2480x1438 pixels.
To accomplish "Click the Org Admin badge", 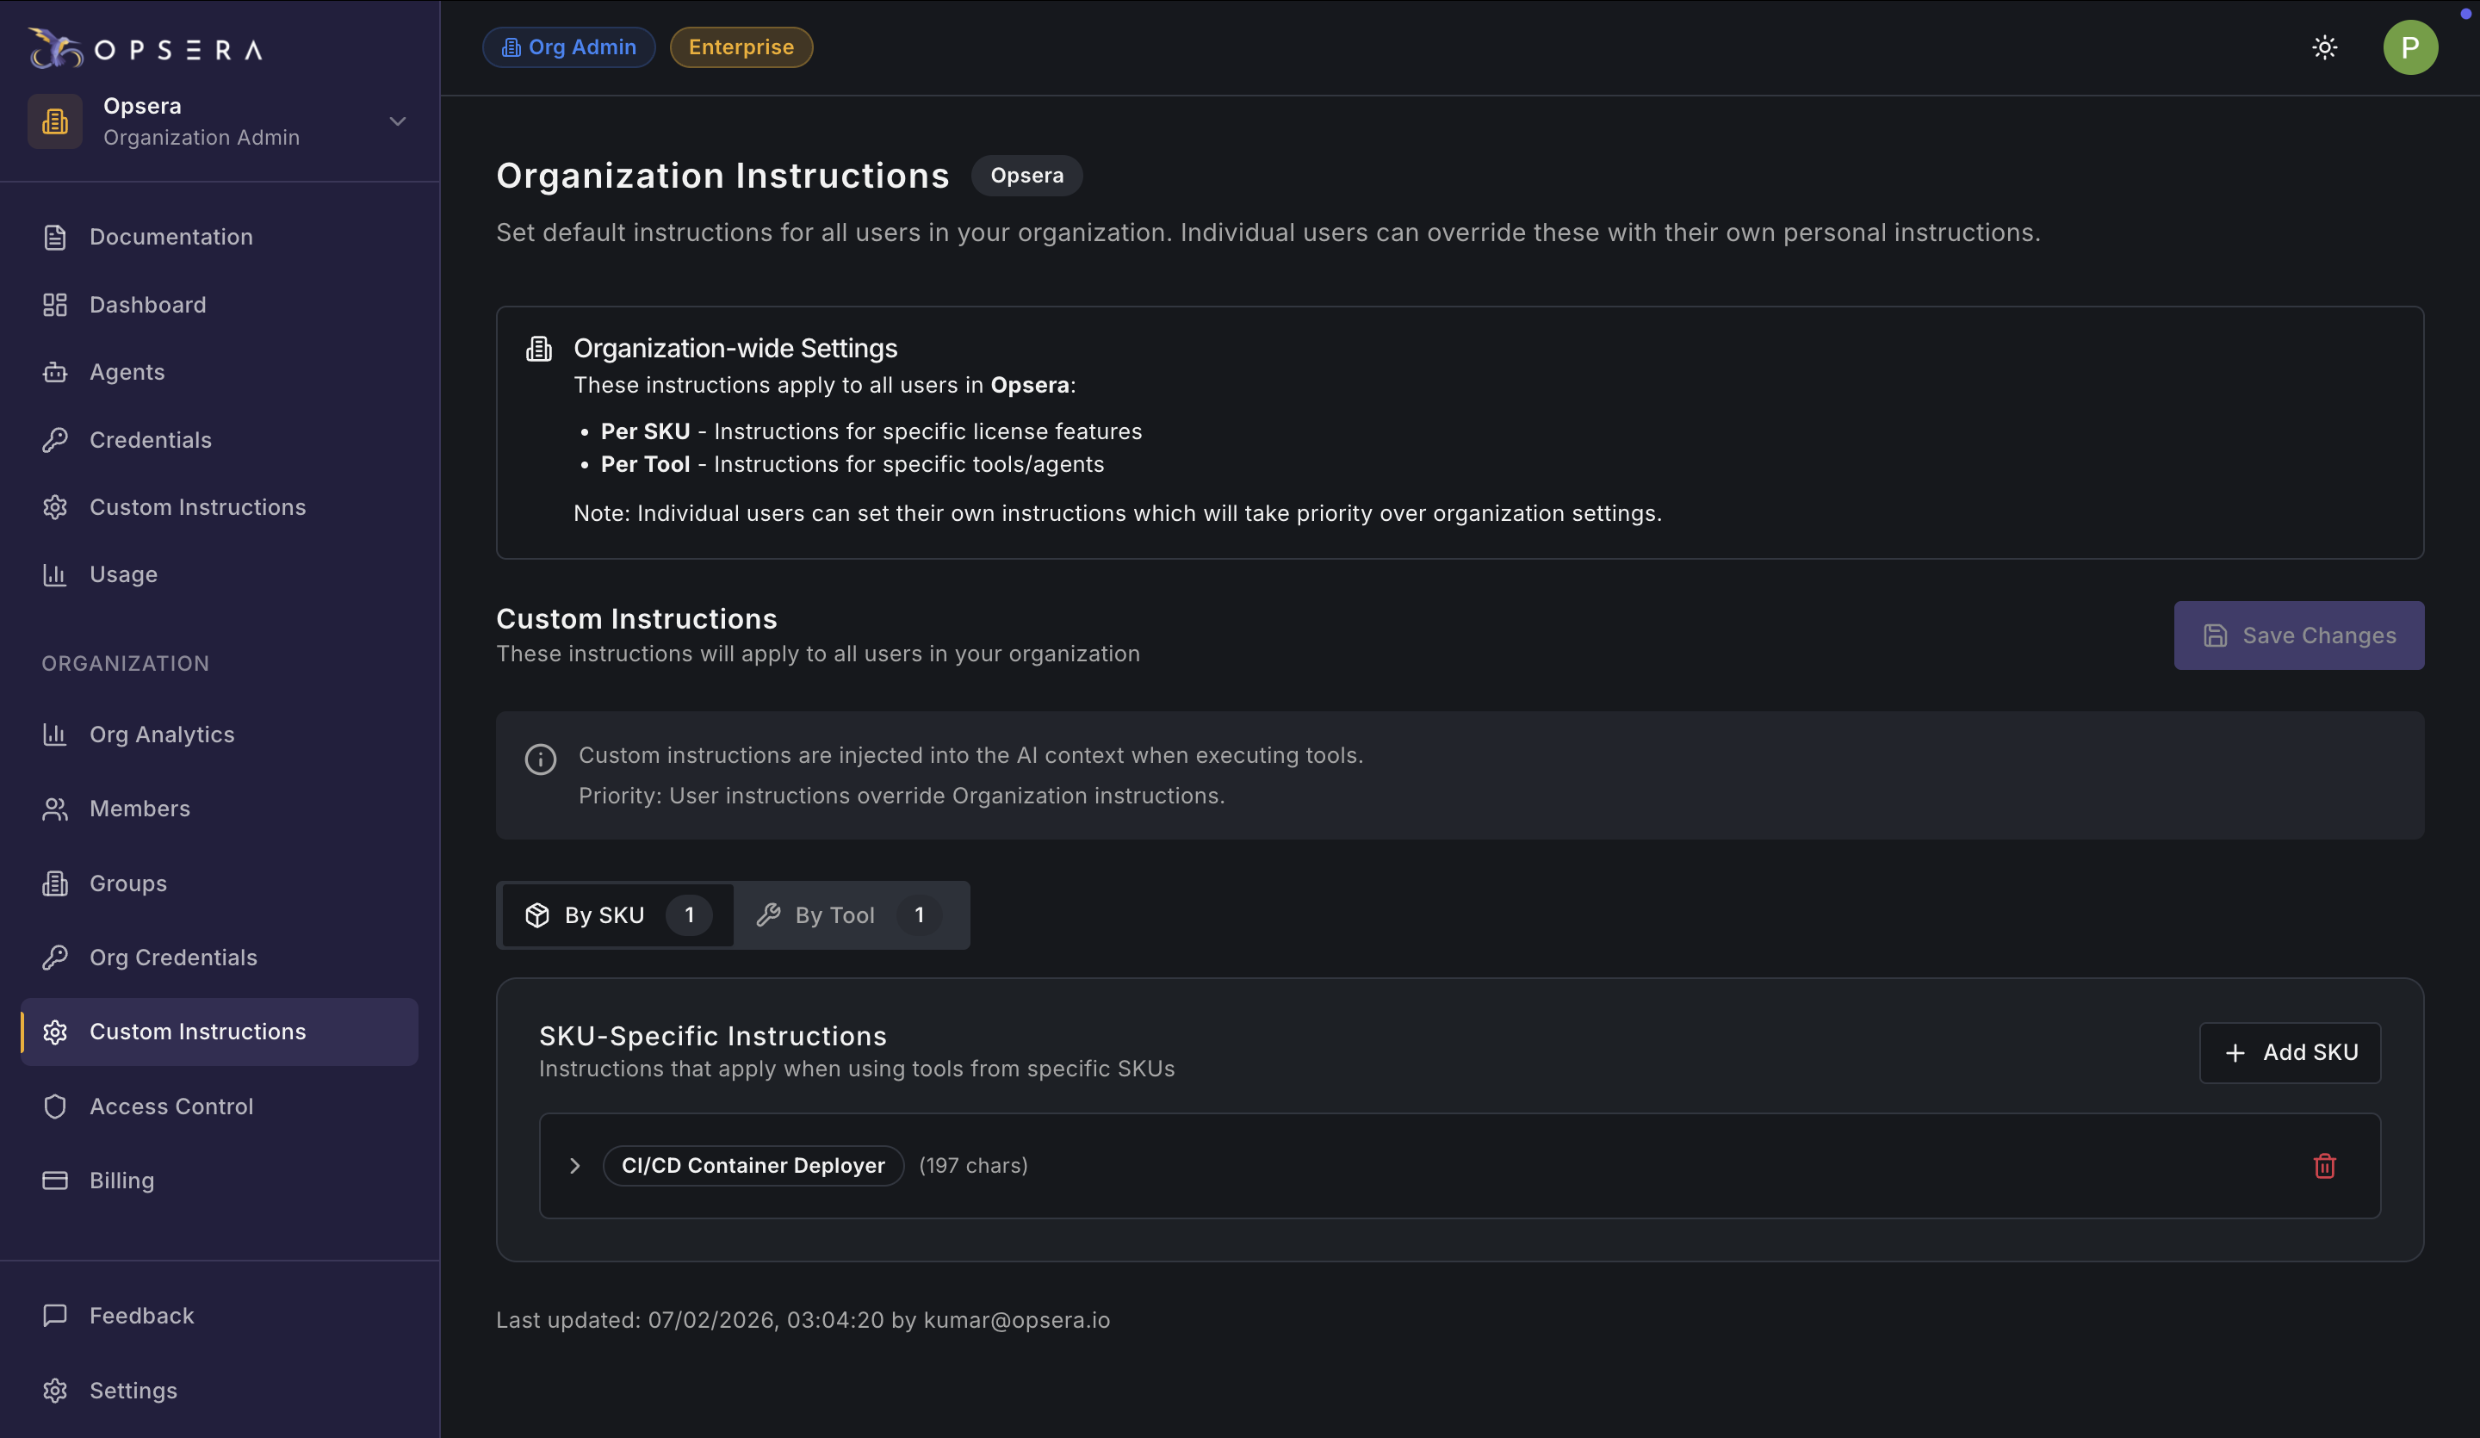I will [x=567, y=47].
